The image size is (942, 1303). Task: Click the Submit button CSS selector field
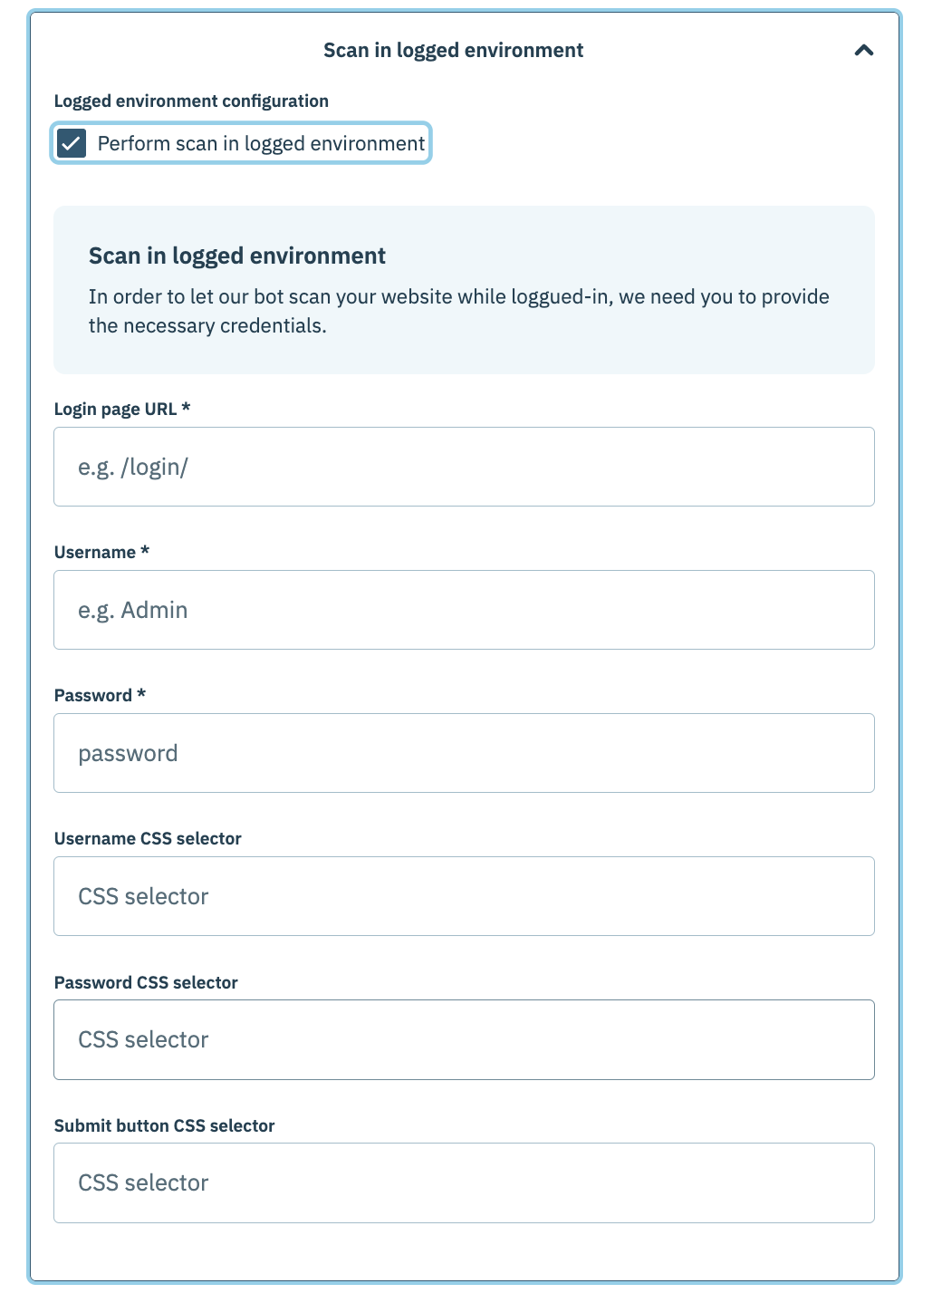(x=464, y=1182)
